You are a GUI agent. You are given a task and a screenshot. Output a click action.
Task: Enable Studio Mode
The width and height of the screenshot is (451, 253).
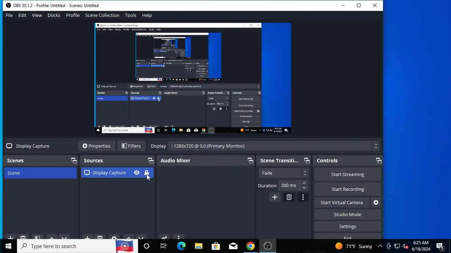[347, 214]
